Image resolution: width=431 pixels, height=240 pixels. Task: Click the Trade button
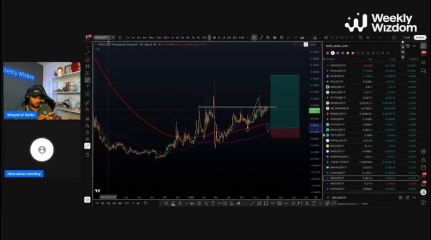click(407, 37)
